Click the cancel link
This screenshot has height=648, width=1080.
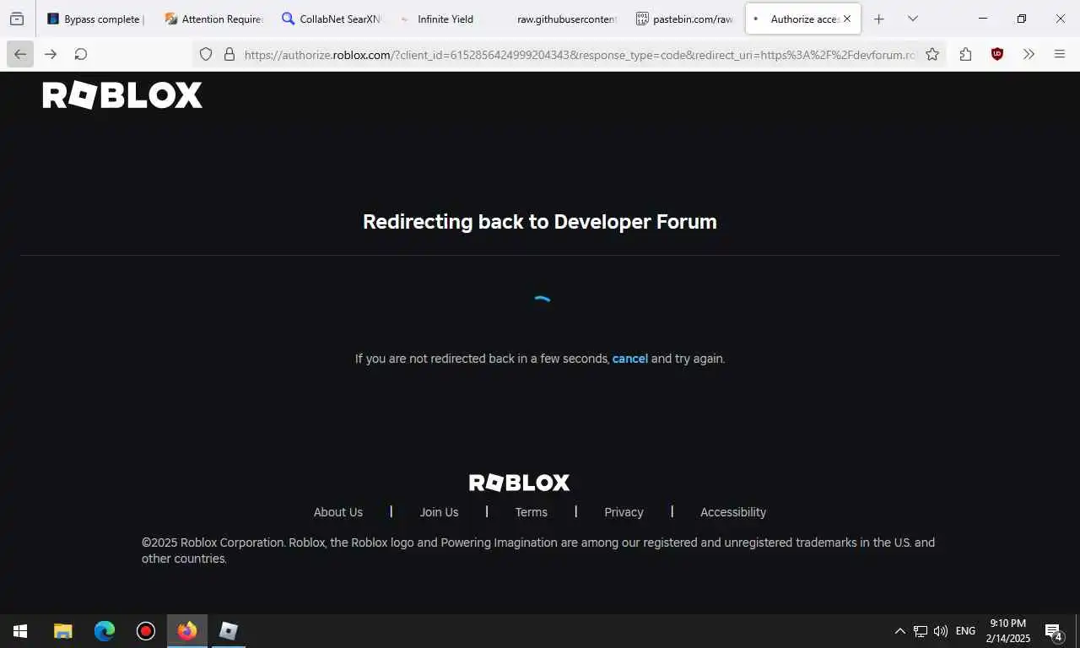(x=630, y=359)
